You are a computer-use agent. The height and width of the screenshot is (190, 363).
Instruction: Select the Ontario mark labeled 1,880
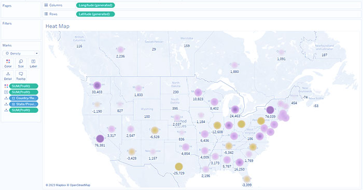[x=234, y=65]
